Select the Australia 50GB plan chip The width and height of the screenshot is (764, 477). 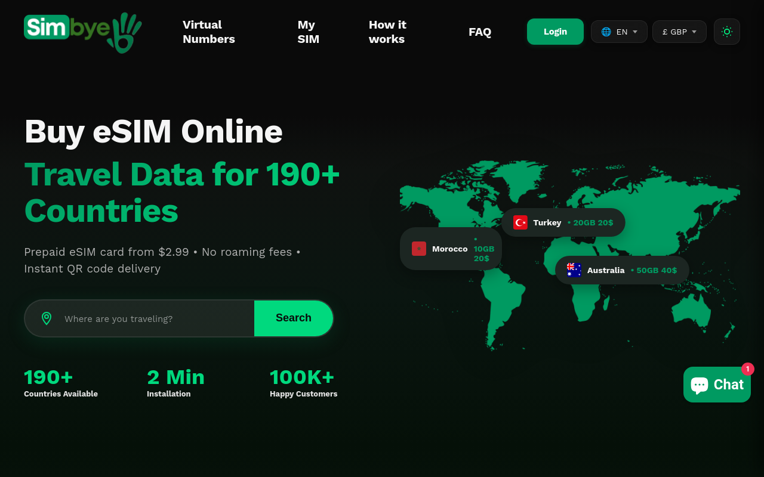[655, 270]
